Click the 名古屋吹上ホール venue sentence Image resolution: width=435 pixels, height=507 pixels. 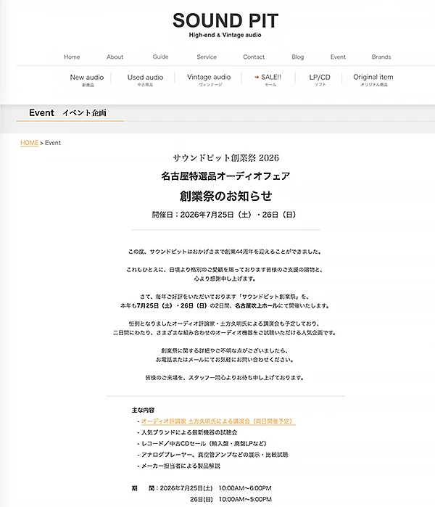point(225,305)
